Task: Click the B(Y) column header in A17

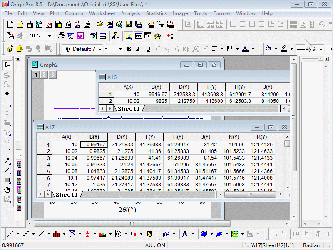Action: click(x=94, y=137)
